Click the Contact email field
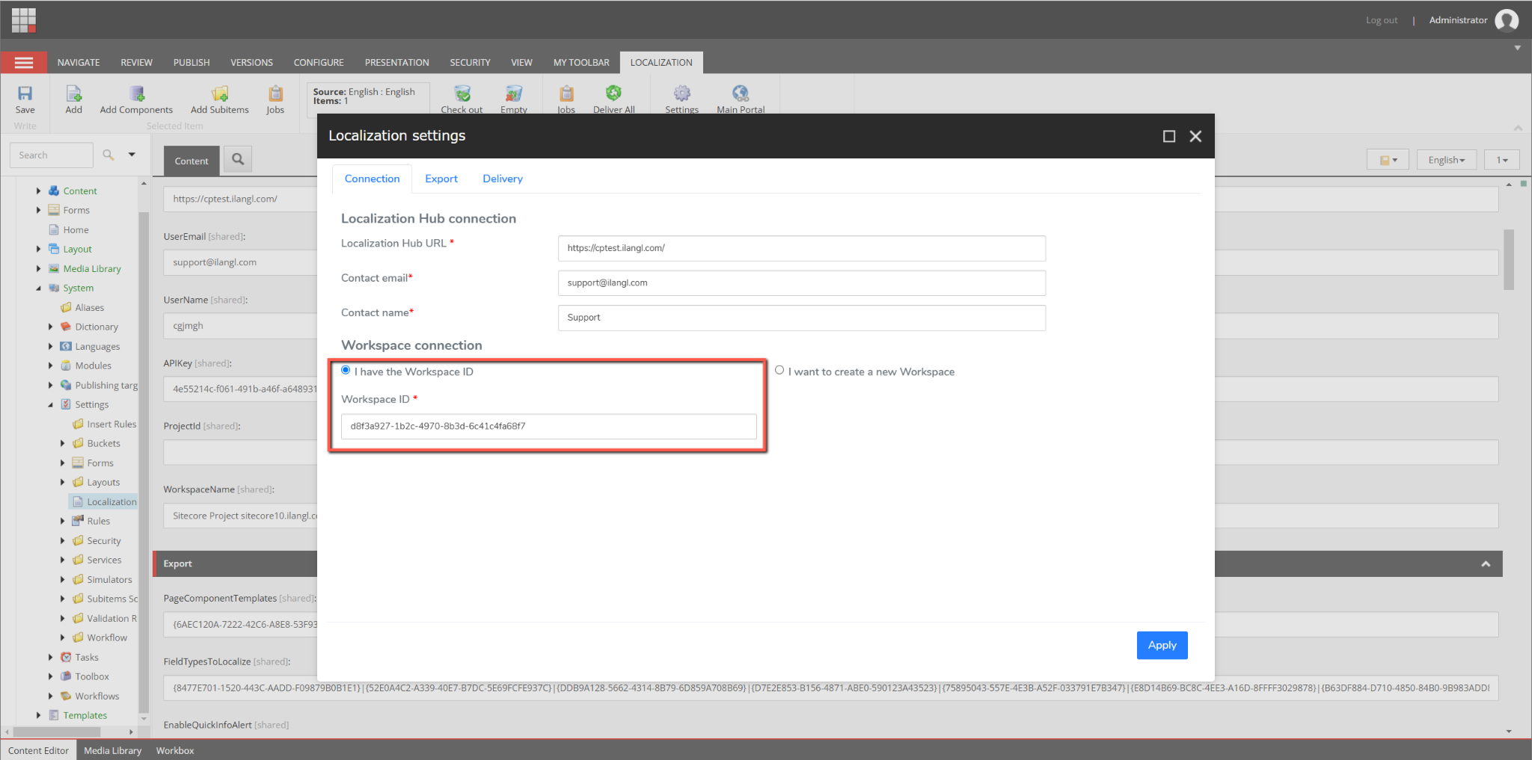This screenshot has width=1532, height=760. (x=801, y=282)
